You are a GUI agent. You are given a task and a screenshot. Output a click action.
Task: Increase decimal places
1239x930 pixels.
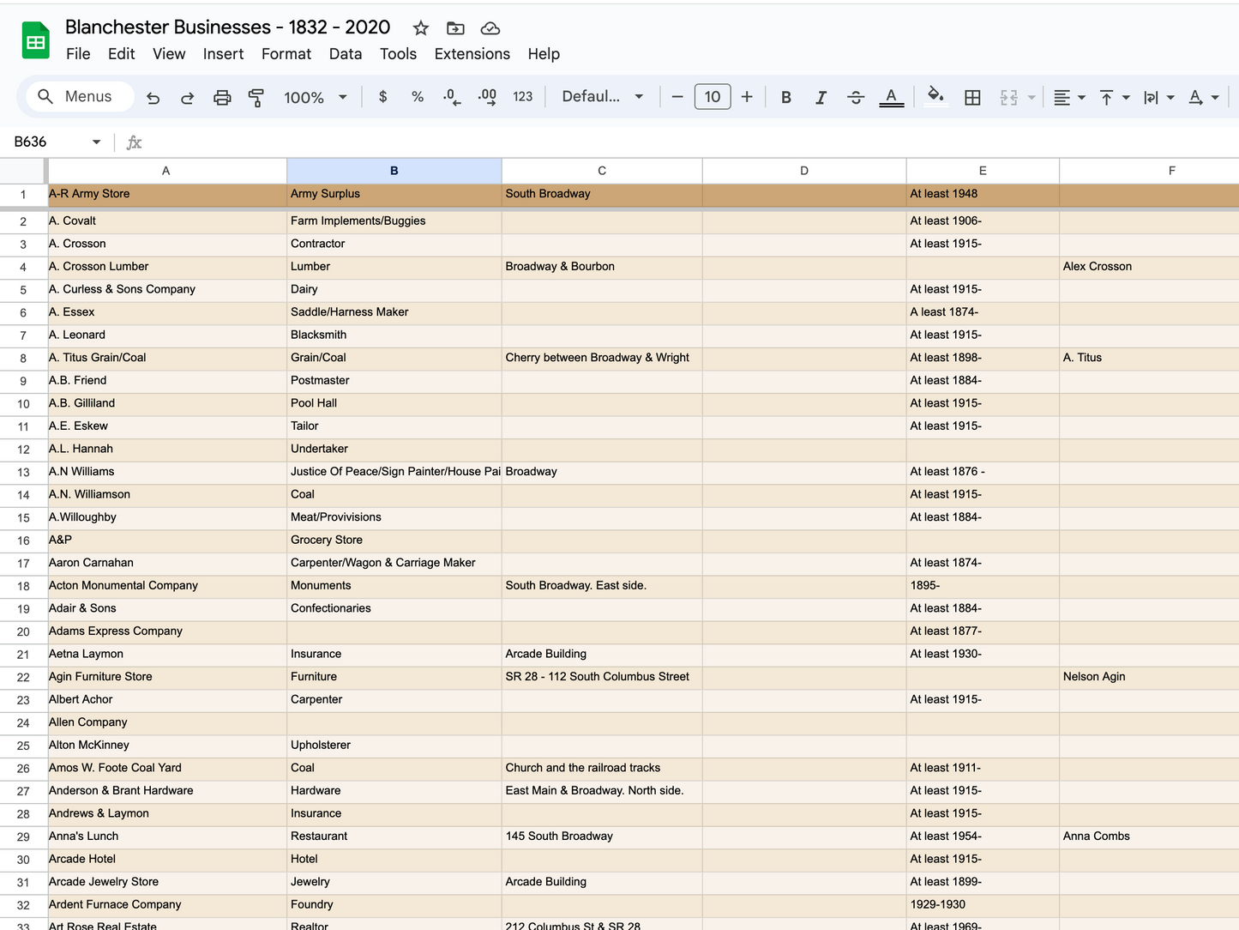[x=487, y=97]
